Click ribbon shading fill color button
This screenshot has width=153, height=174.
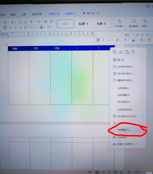[x=41, y=27]
